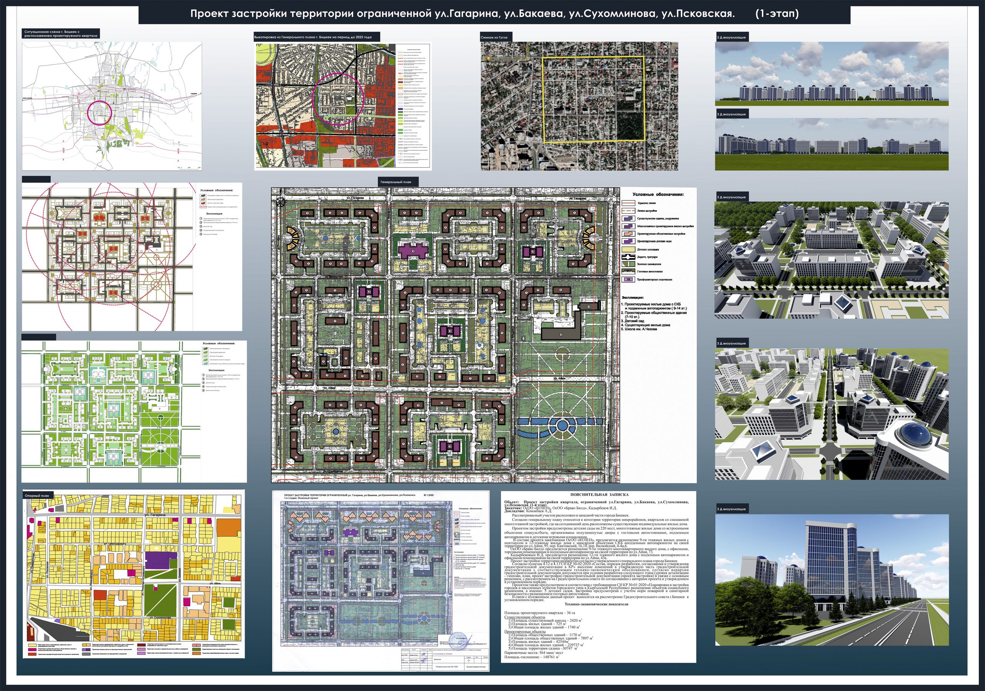The image size is (985, 691).
Task: Open the Bishkek situational scheme map
Action: pyautogui.click(x=112, y=106)
